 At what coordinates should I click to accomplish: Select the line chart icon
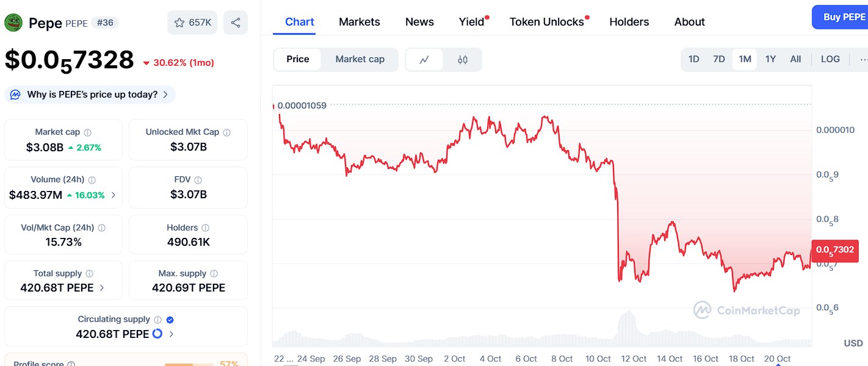(x=424, y=60)
